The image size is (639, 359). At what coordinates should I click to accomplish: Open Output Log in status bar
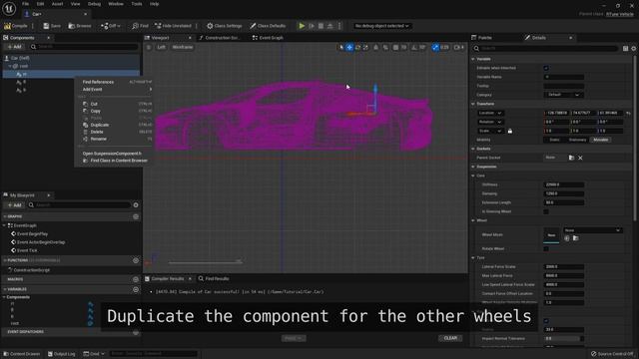tap(62, 354)
